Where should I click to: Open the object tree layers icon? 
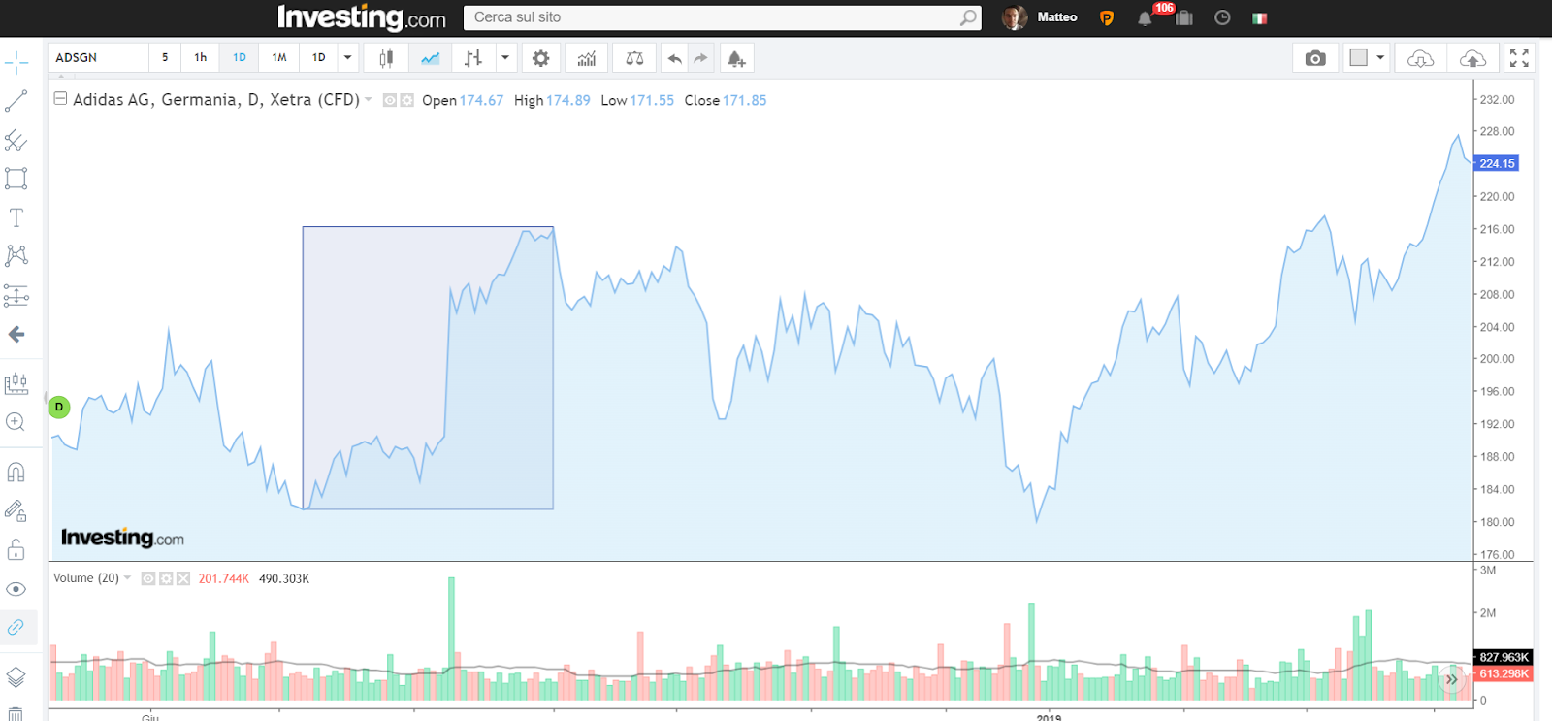16,677
